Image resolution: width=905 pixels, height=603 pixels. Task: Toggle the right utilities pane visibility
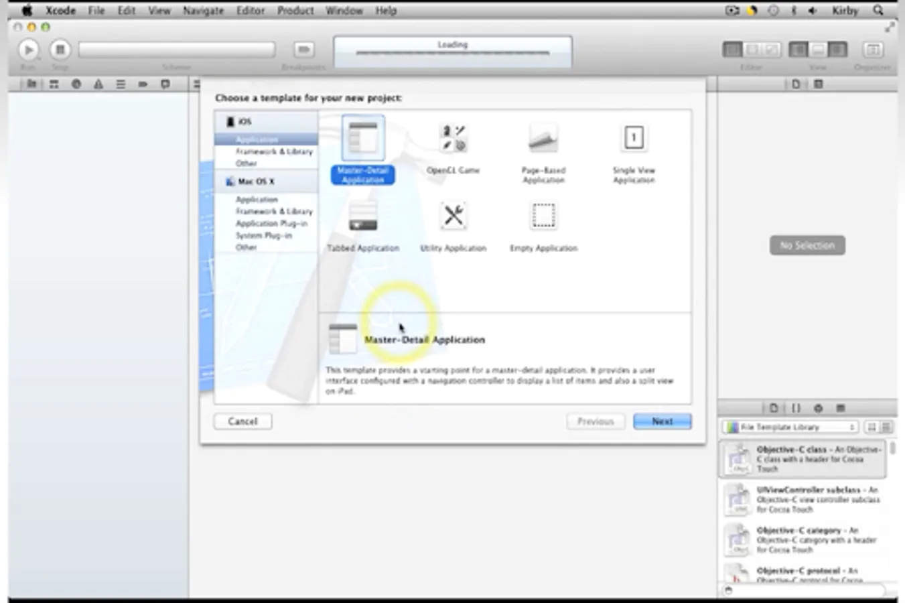838,50
